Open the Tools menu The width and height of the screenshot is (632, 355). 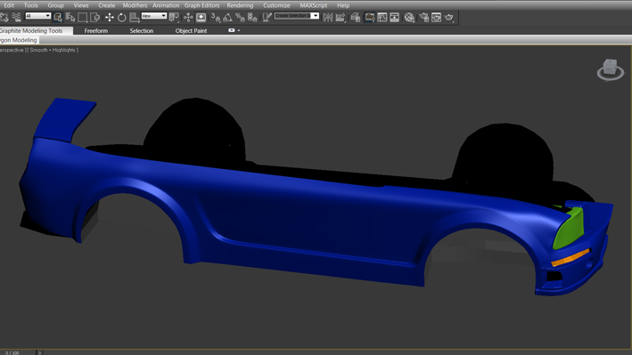point(31,5)
